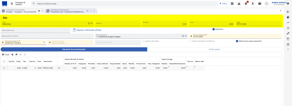Select the PROVA WIKI row checkbox
The image size is (292, 106).
click(x=4, y=68)
